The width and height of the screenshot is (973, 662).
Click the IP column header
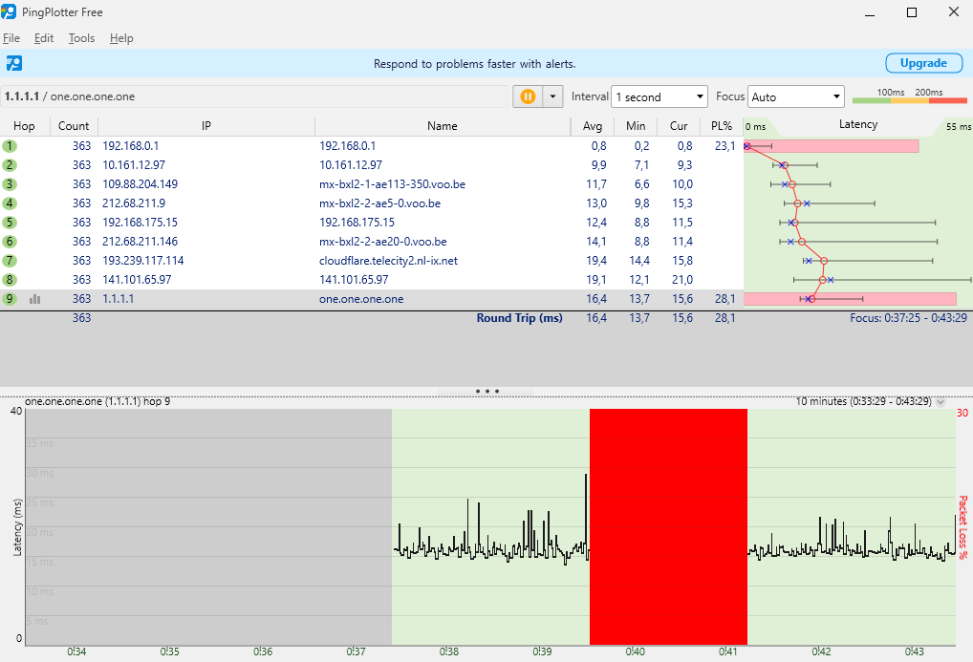pyautogui.click(x=206, y=126)
